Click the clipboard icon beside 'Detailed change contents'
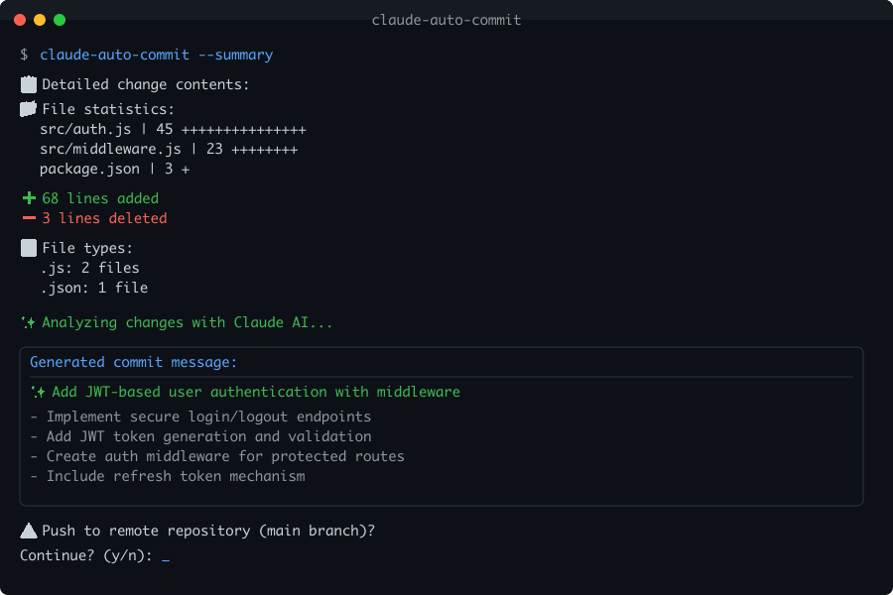 (x=28, y=84)
